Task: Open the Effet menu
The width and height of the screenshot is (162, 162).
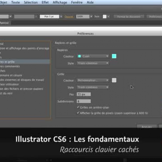Action: click(x=45, y=2)
